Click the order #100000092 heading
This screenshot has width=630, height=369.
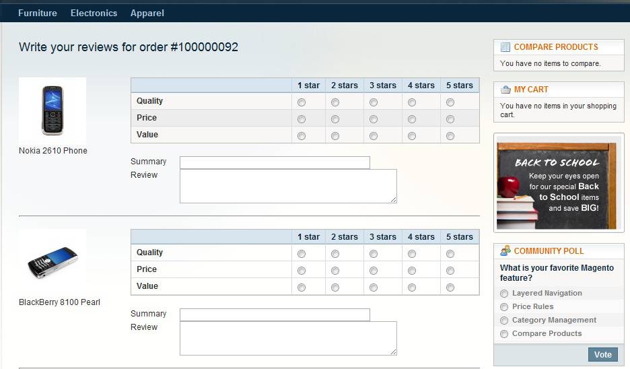coord(129,47)
